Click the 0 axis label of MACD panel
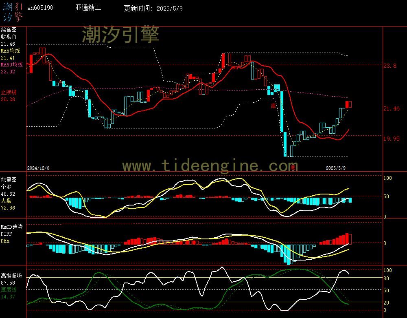Viewport: 407px width, 318px height. [385, 243]
